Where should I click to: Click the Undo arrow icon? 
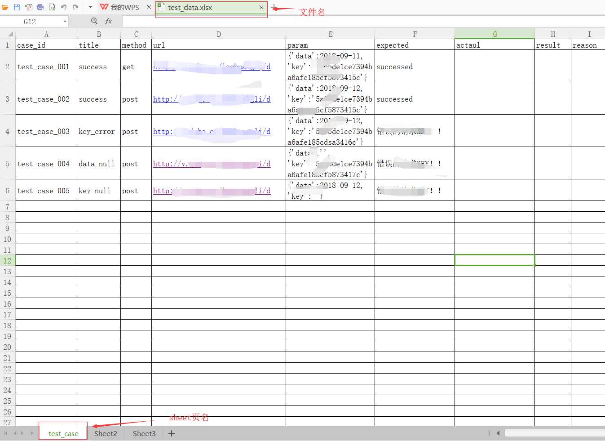pos(64,7)
